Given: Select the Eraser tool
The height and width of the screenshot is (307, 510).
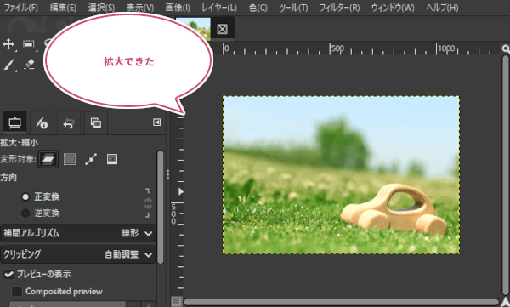Looking at the screenshot, I should pos(29,64).
